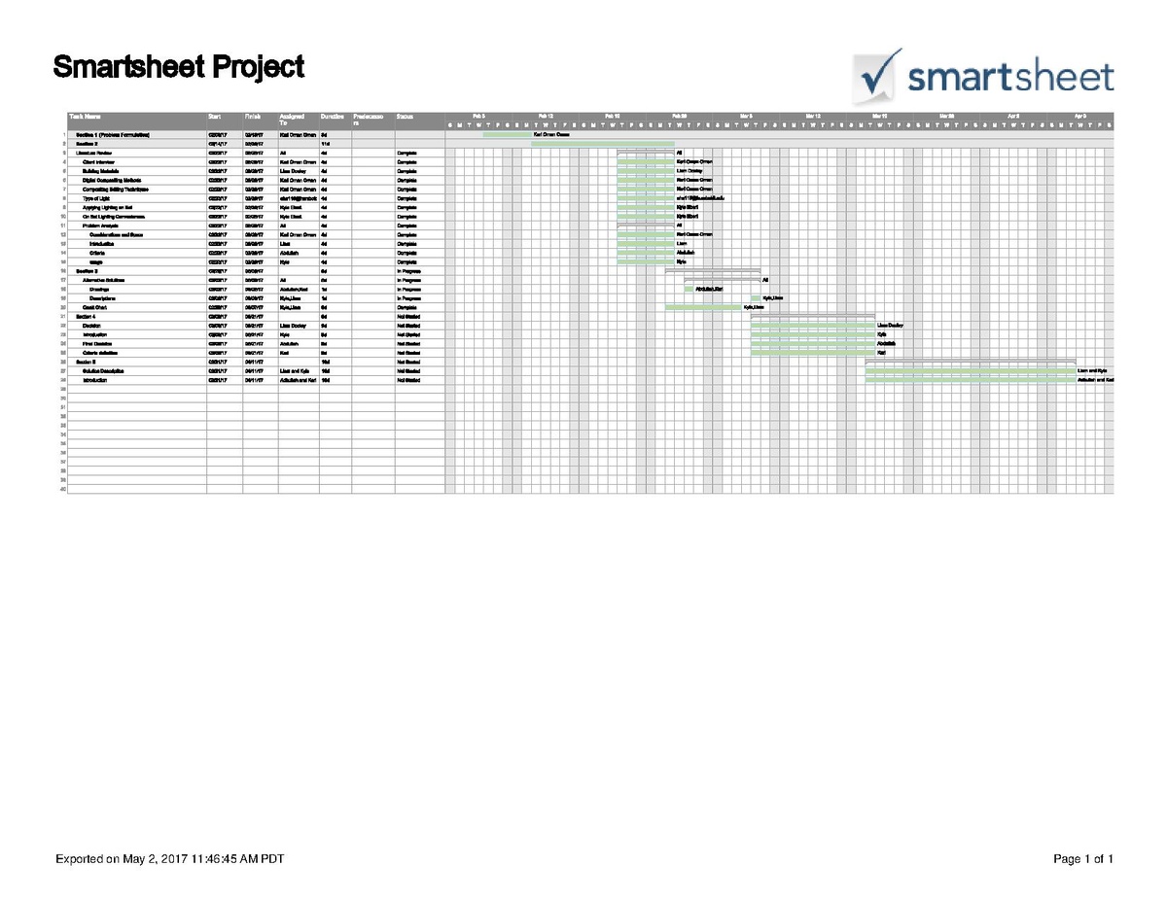Viewport: 1167px width, 901px height.
Task: Click the Gantt Chart task's green bar
Action: pyautogui.click(x=703, y=307)
